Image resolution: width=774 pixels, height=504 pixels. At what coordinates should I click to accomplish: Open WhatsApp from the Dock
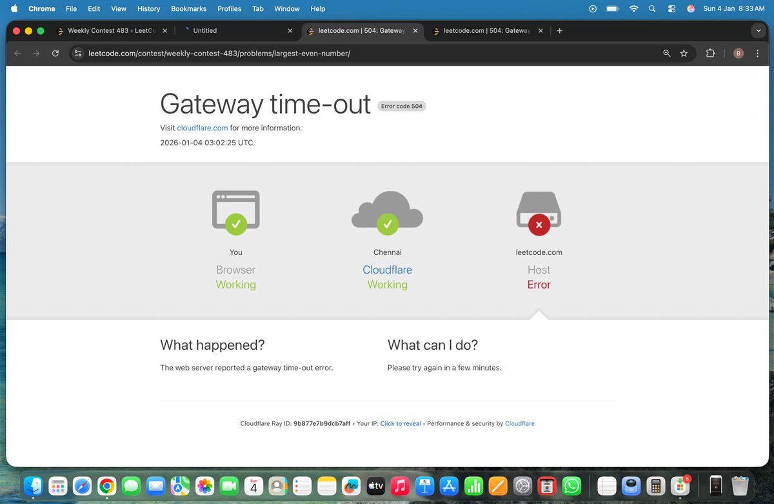(x=571, y=485)
